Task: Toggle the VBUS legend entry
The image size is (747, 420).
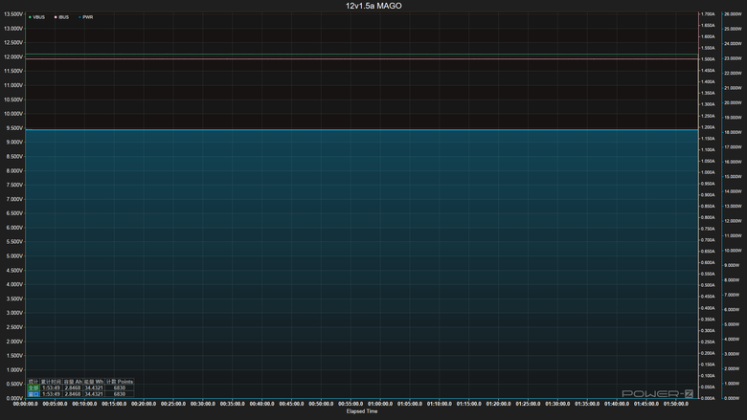Action: (x=36, y=17)
